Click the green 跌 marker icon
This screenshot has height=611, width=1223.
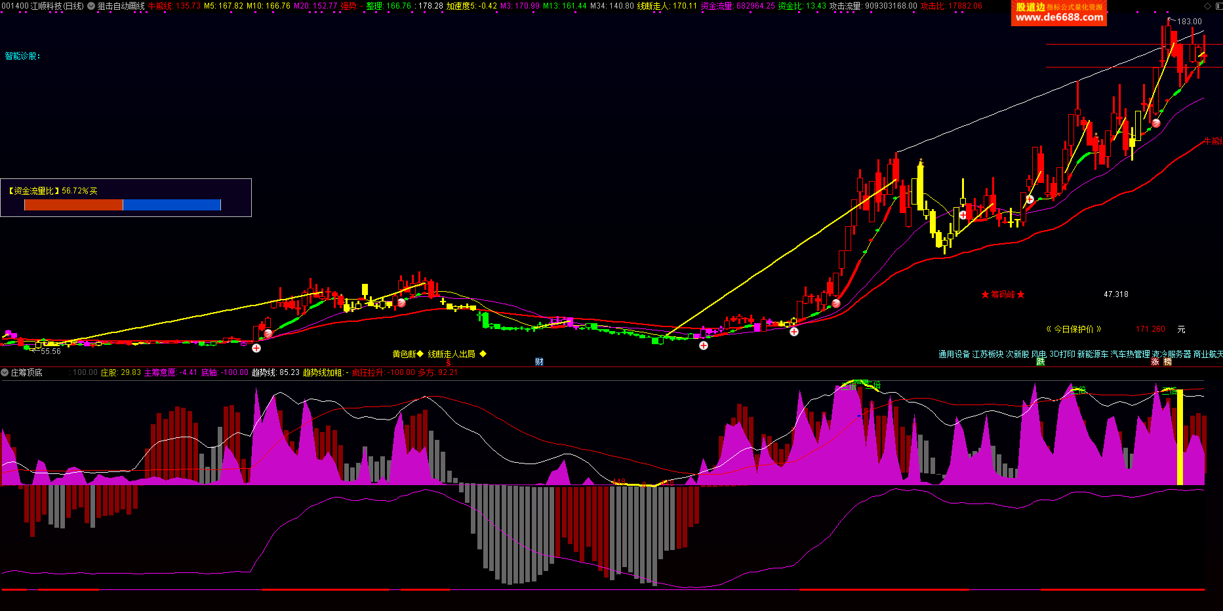tap(1040, 362)
